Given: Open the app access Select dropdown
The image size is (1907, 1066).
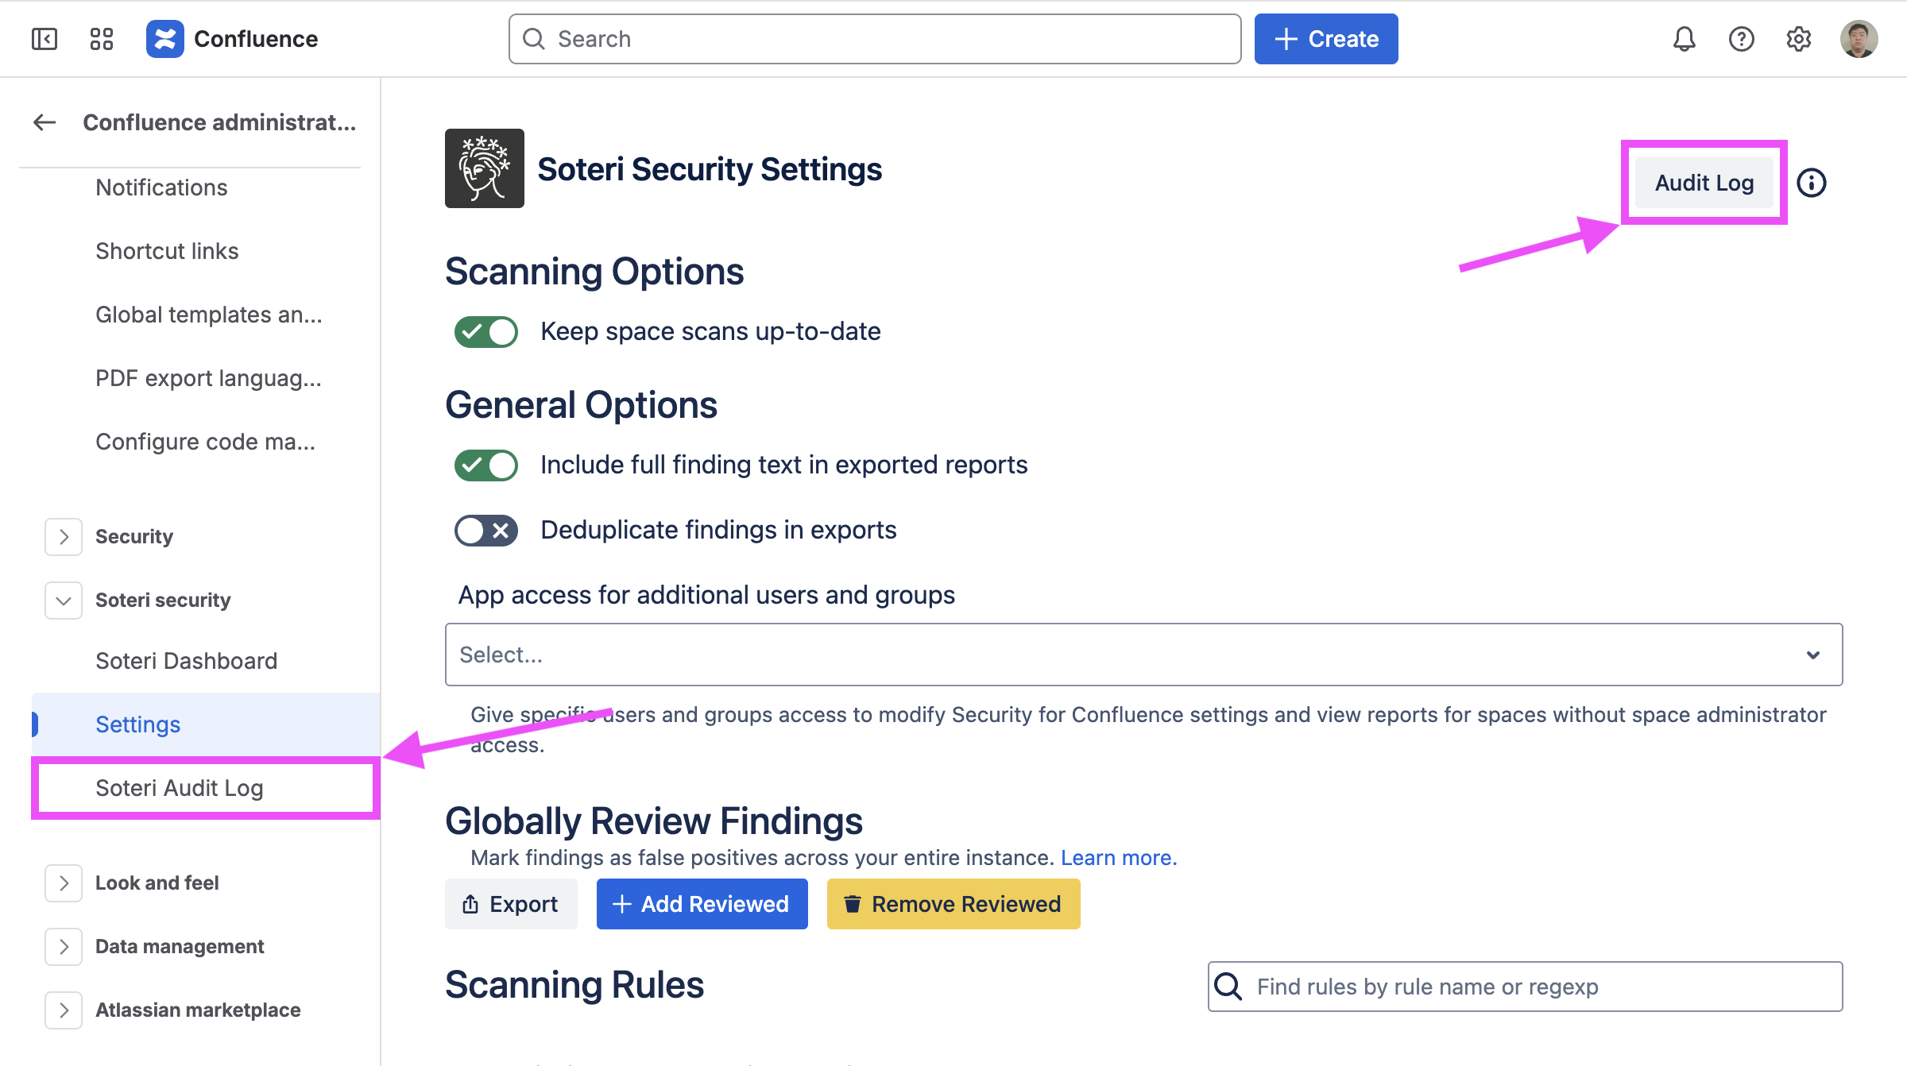Looking at the screenshot, I should (1143, 655).
